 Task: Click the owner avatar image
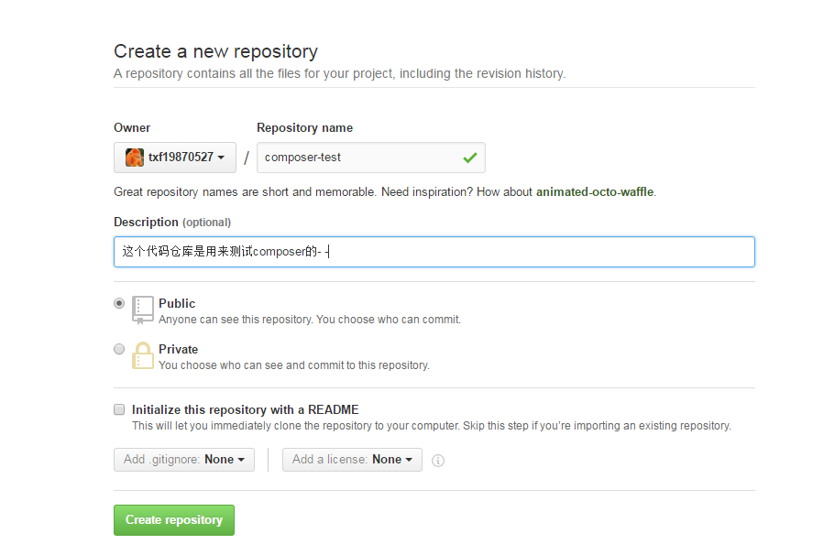[135, 157]
